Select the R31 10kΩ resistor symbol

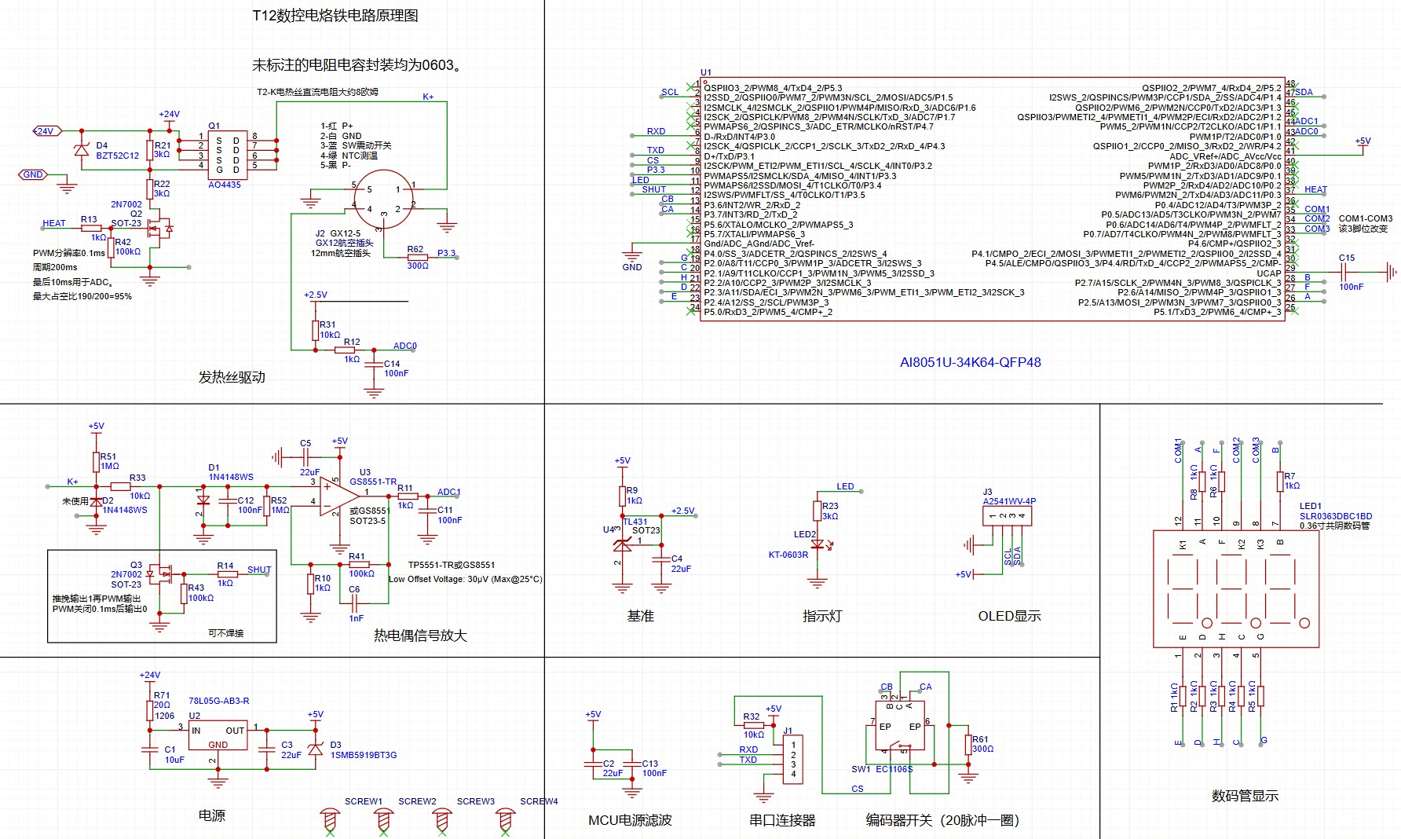tap(315, 330)
